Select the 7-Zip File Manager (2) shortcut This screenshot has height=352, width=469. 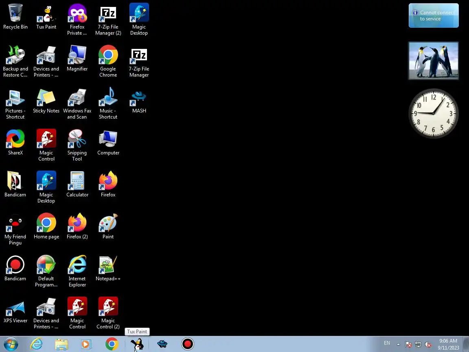(108, 20)
